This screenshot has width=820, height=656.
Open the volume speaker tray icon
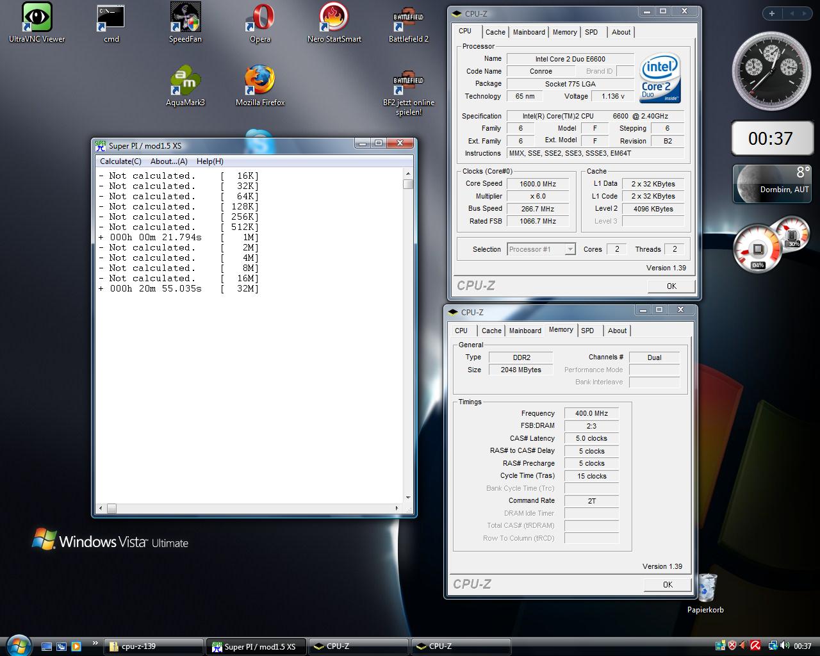(785, 646)
